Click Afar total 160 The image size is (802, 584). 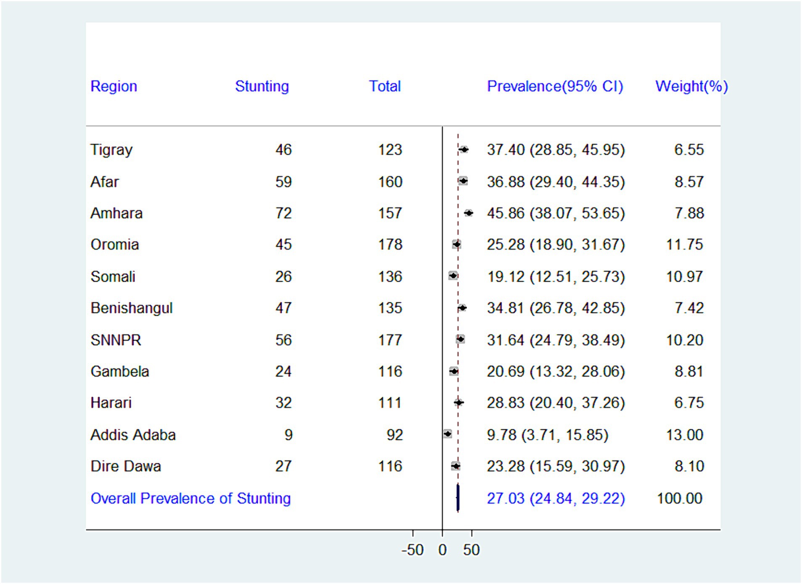(x=390, y=182)
